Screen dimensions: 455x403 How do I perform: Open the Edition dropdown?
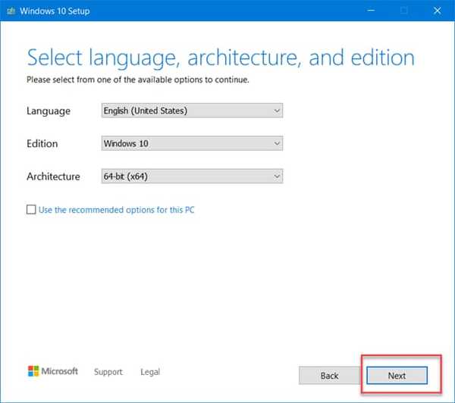[192, 143]
